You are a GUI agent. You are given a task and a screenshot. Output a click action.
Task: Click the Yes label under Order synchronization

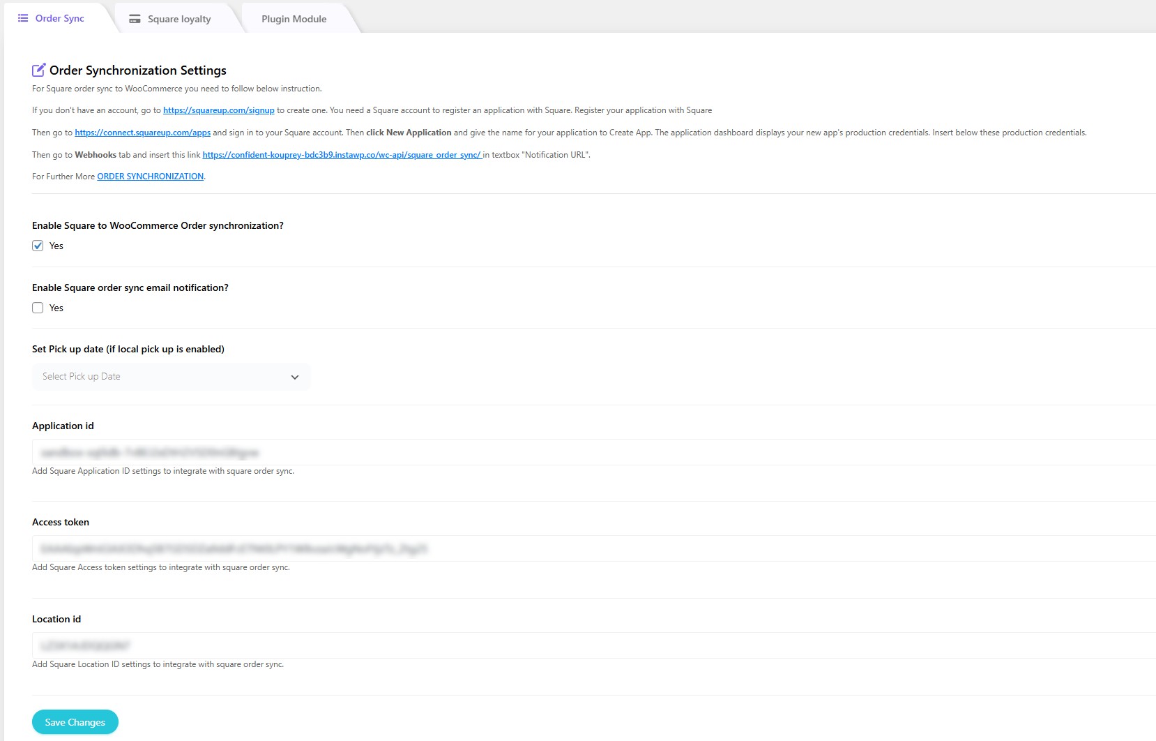[56, 246]
